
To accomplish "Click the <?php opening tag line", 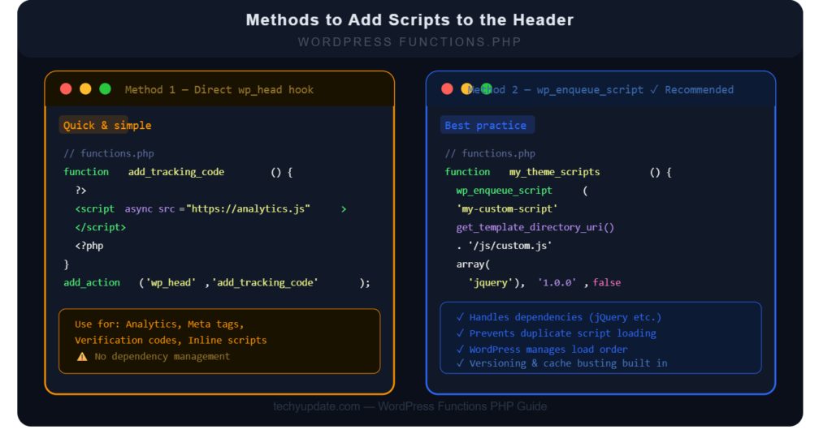I will pyautogui.click(x=89, y=246).
